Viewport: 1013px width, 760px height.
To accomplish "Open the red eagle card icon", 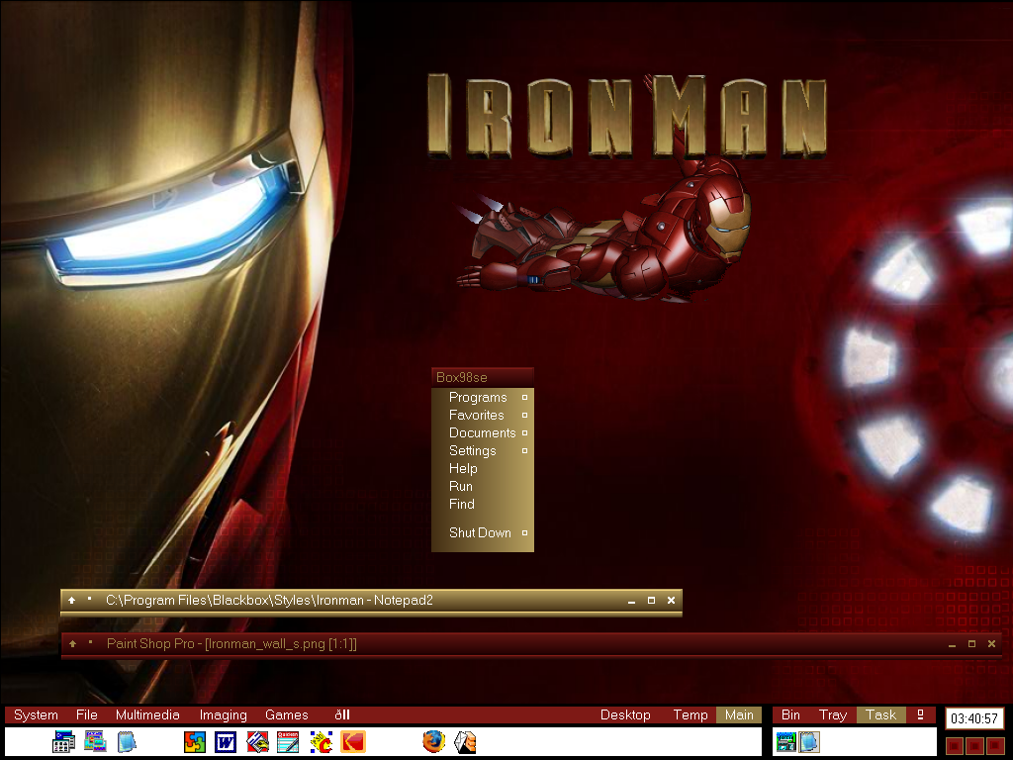I will tap(257, 741).
